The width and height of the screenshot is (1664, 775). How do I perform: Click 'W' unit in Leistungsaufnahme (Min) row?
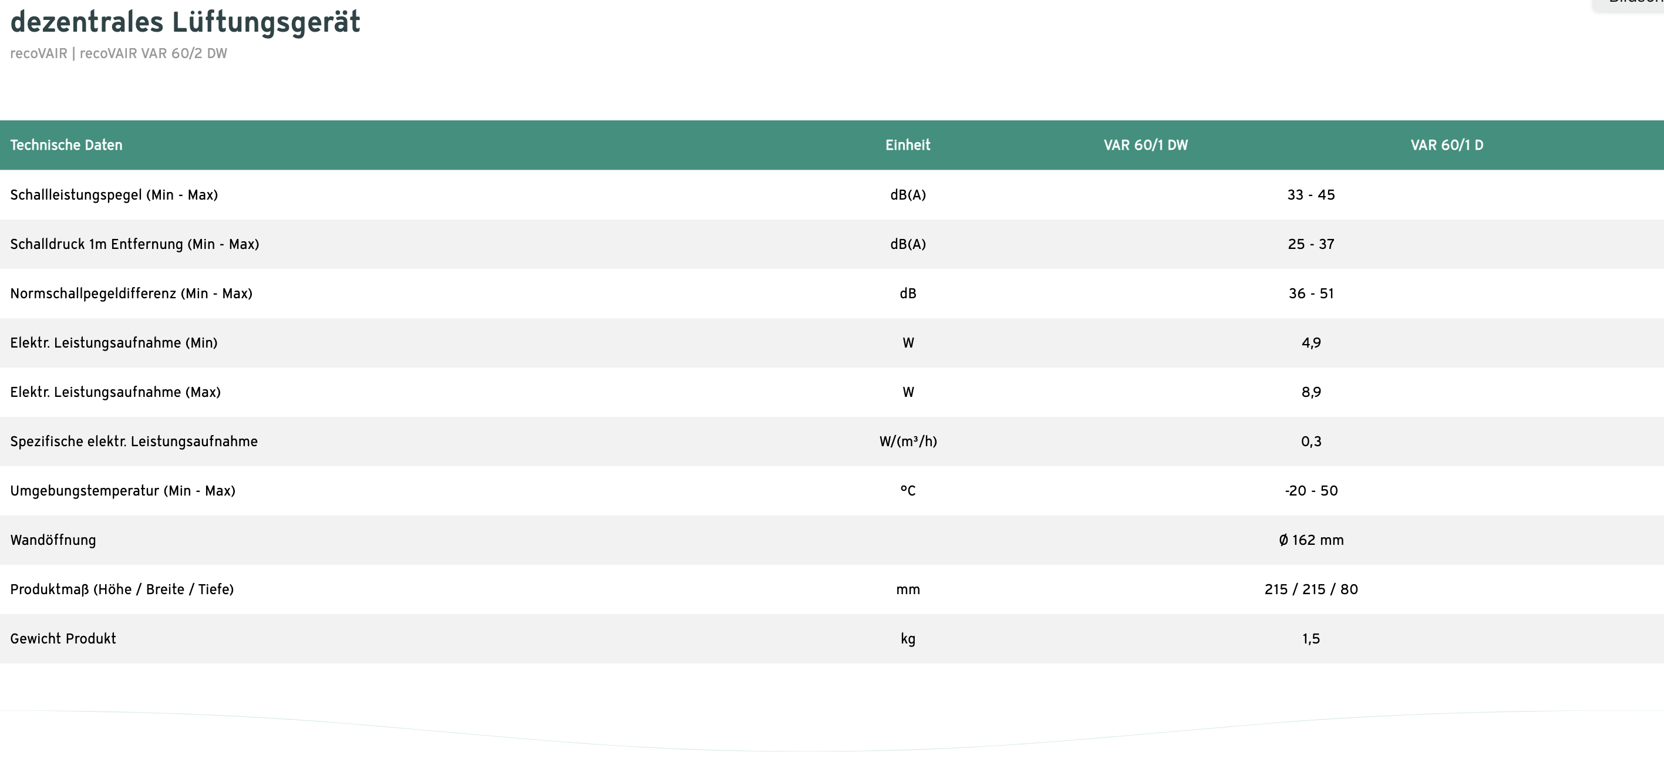(x=908, y=343)
